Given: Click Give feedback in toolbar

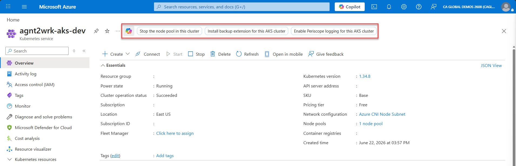Looking at the screenshot, I should click(x=326, y=54).
